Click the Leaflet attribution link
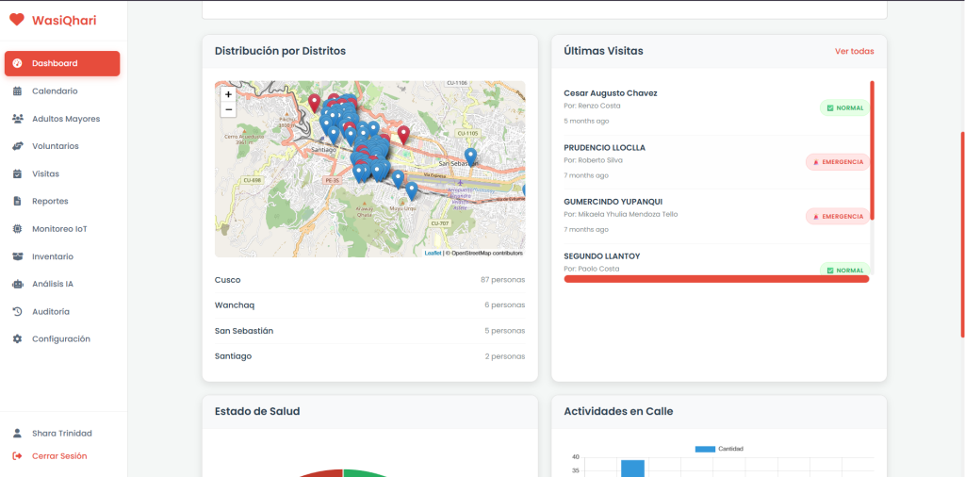 433,253
